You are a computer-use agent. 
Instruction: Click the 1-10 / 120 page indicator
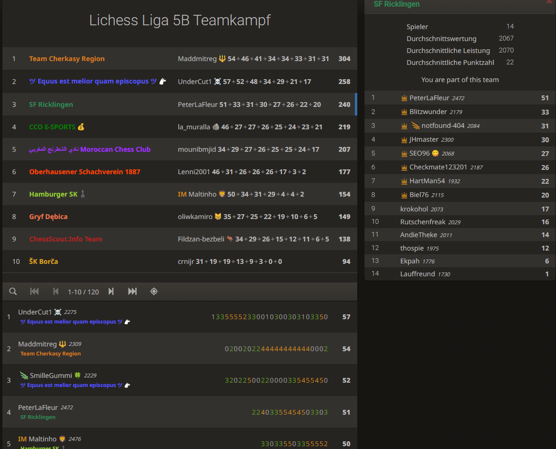[83, 291]
